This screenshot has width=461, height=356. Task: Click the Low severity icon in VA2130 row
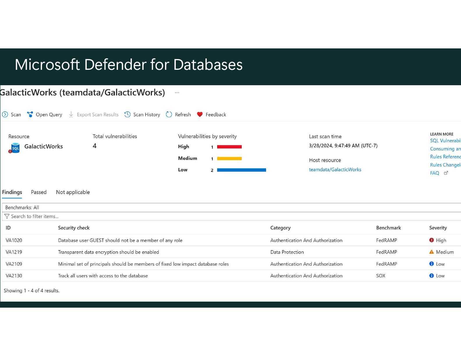[x=432, y=276]
